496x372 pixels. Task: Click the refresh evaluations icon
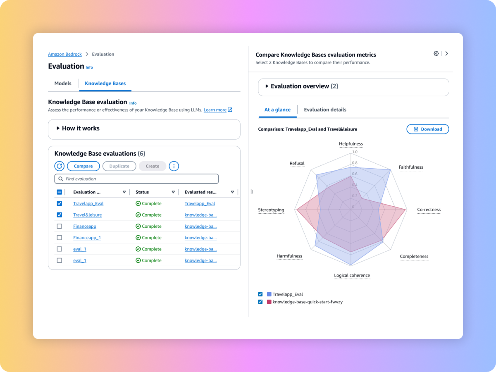pos(59,166)
